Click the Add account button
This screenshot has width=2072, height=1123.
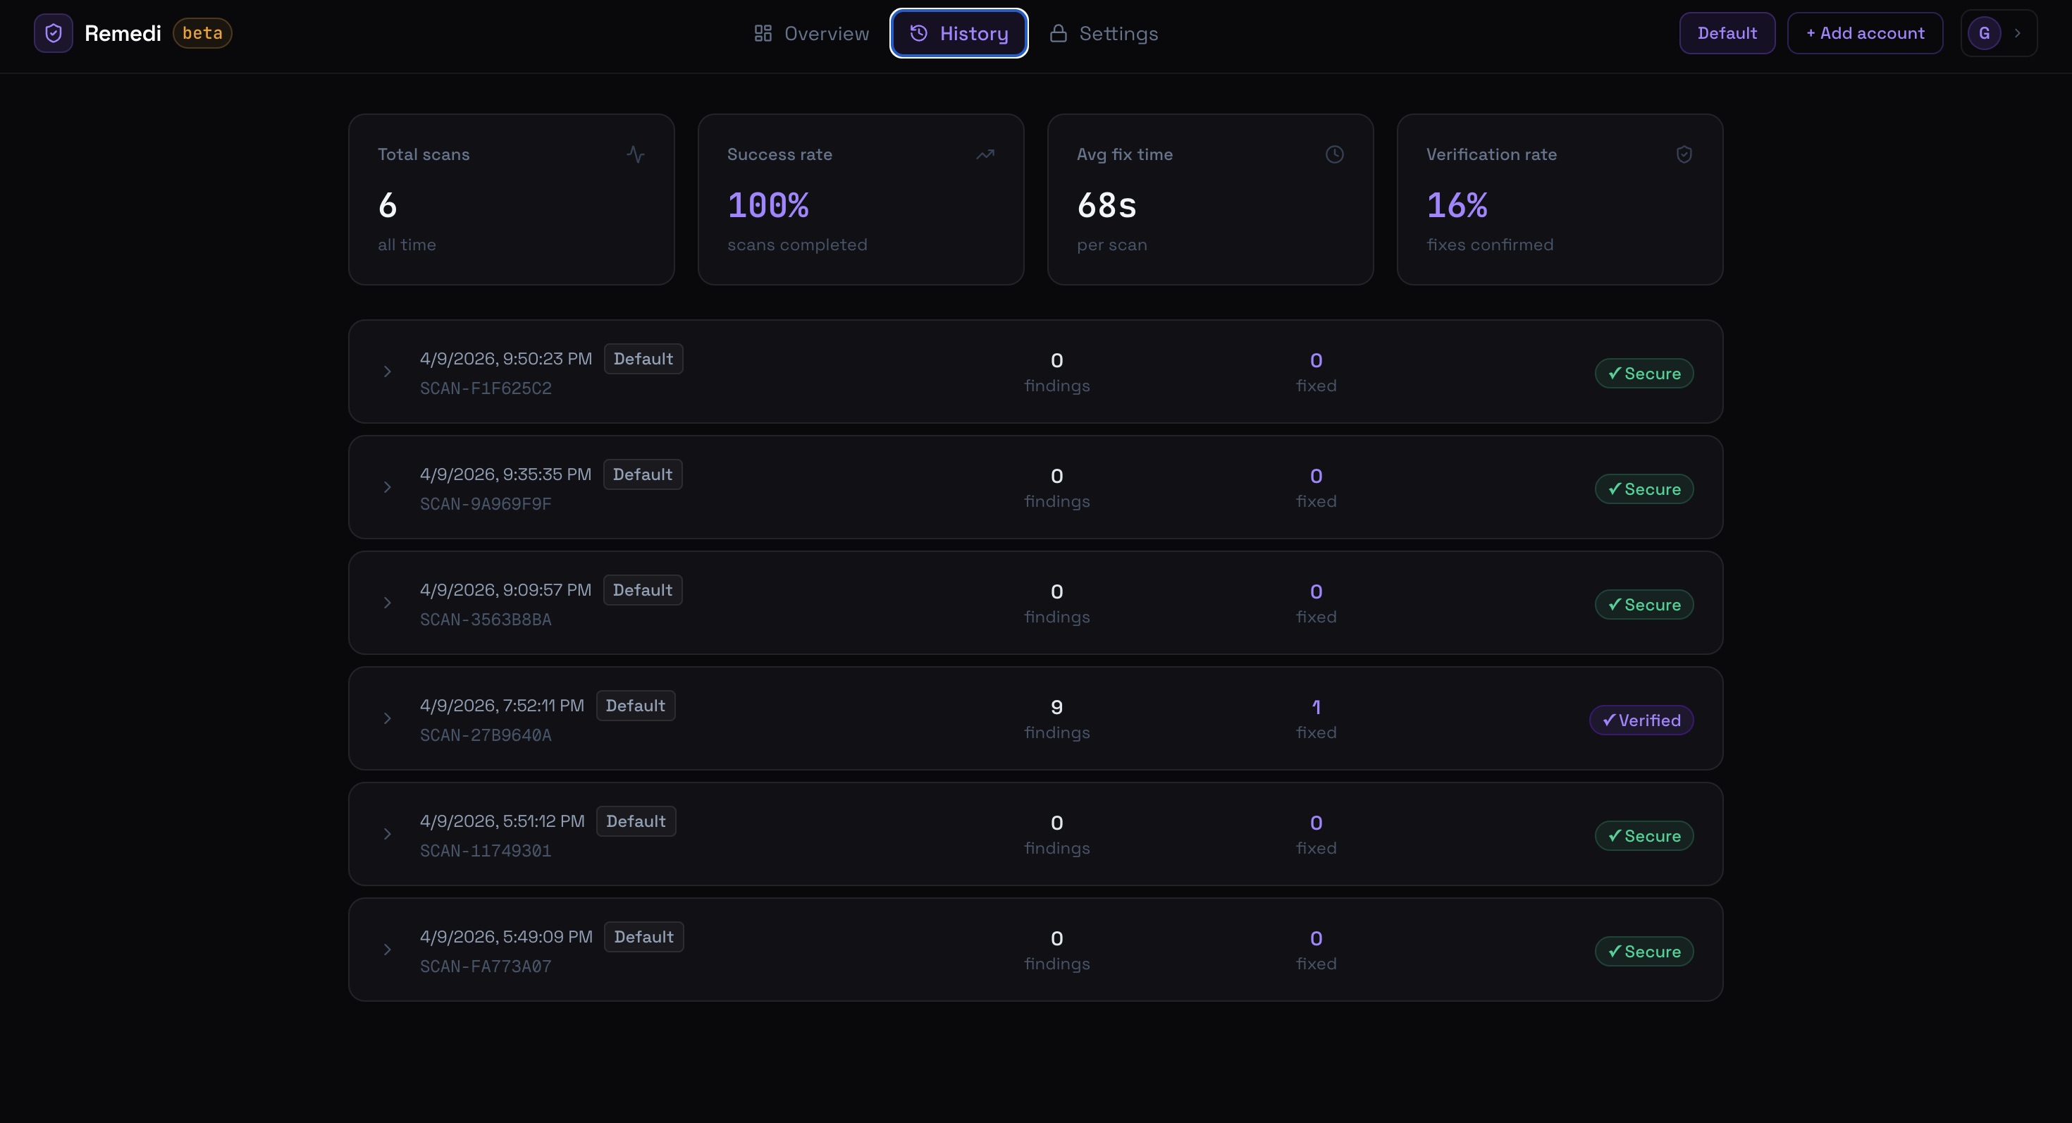tap(1866, 33)
